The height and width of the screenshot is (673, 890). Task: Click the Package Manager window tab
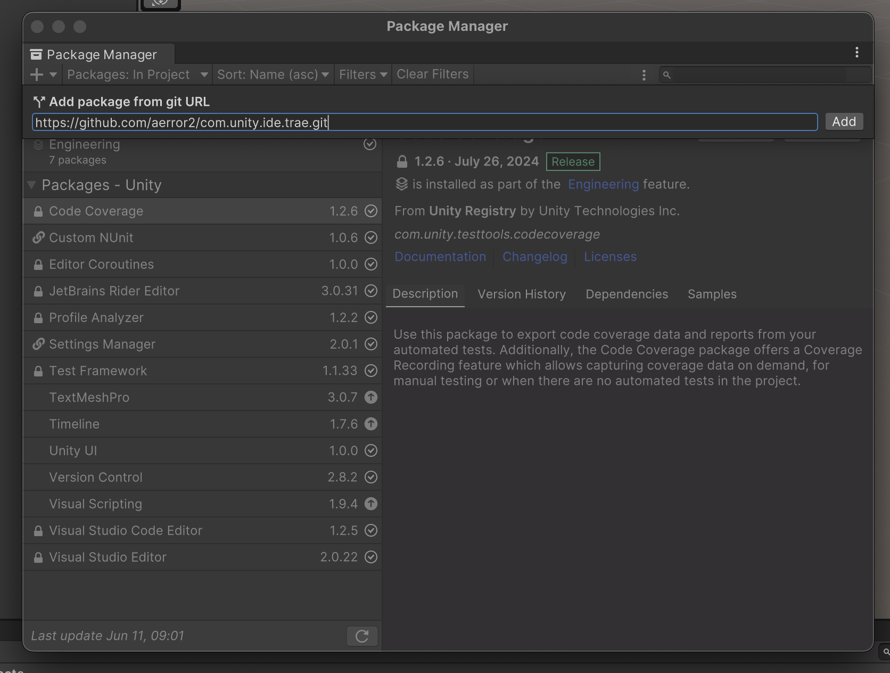tap(100, 54)
